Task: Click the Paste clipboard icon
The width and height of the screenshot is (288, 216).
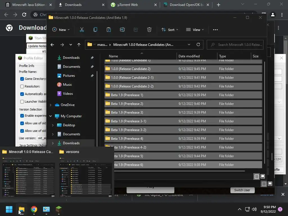Action: click(109, 30)
